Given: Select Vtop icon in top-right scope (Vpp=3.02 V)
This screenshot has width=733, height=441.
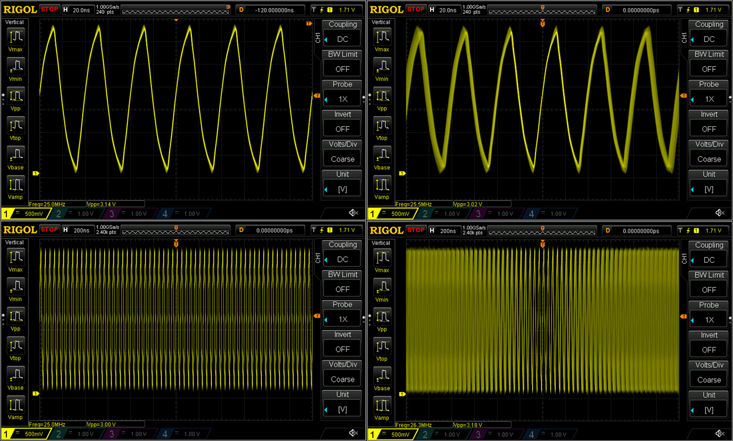Looking at the screenshot, I should pyautogui.click(x=382, y=125).
